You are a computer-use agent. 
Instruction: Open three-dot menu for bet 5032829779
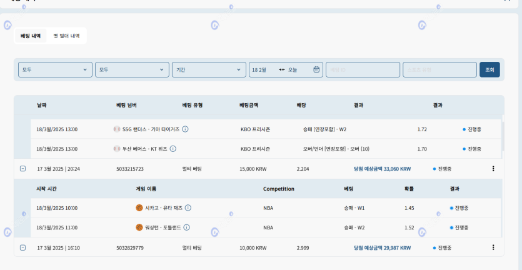[x=493, y=247]
